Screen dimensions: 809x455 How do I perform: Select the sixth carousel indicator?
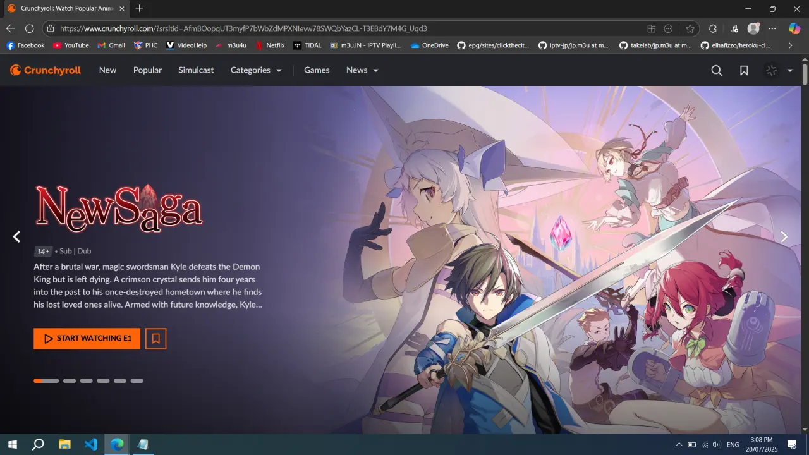pos(137,381)
